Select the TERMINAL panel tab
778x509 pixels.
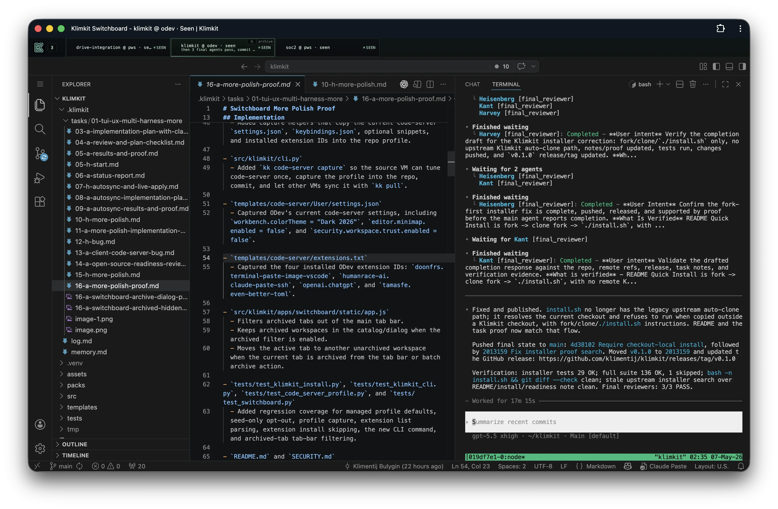click(506, 84)
